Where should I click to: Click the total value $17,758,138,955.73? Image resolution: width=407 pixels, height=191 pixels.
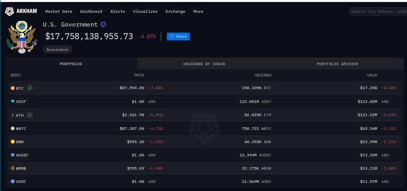click(x=89, y=36)
